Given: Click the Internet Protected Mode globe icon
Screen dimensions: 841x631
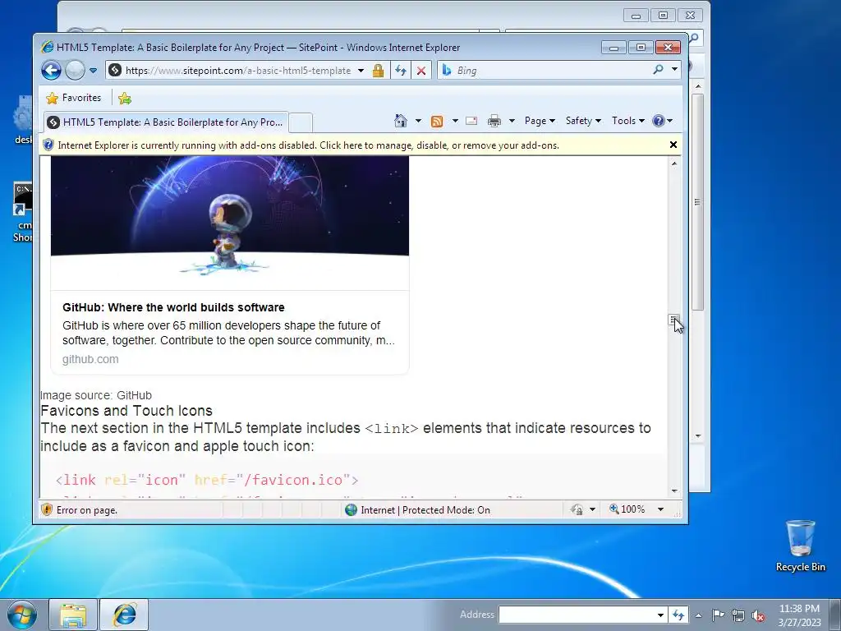Looking at the screenshot, I should pyautogui.click(x=352, y=509).
